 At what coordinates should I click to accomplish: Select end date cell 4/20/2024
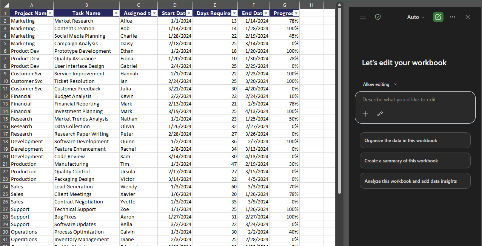[x=254, y=89]
